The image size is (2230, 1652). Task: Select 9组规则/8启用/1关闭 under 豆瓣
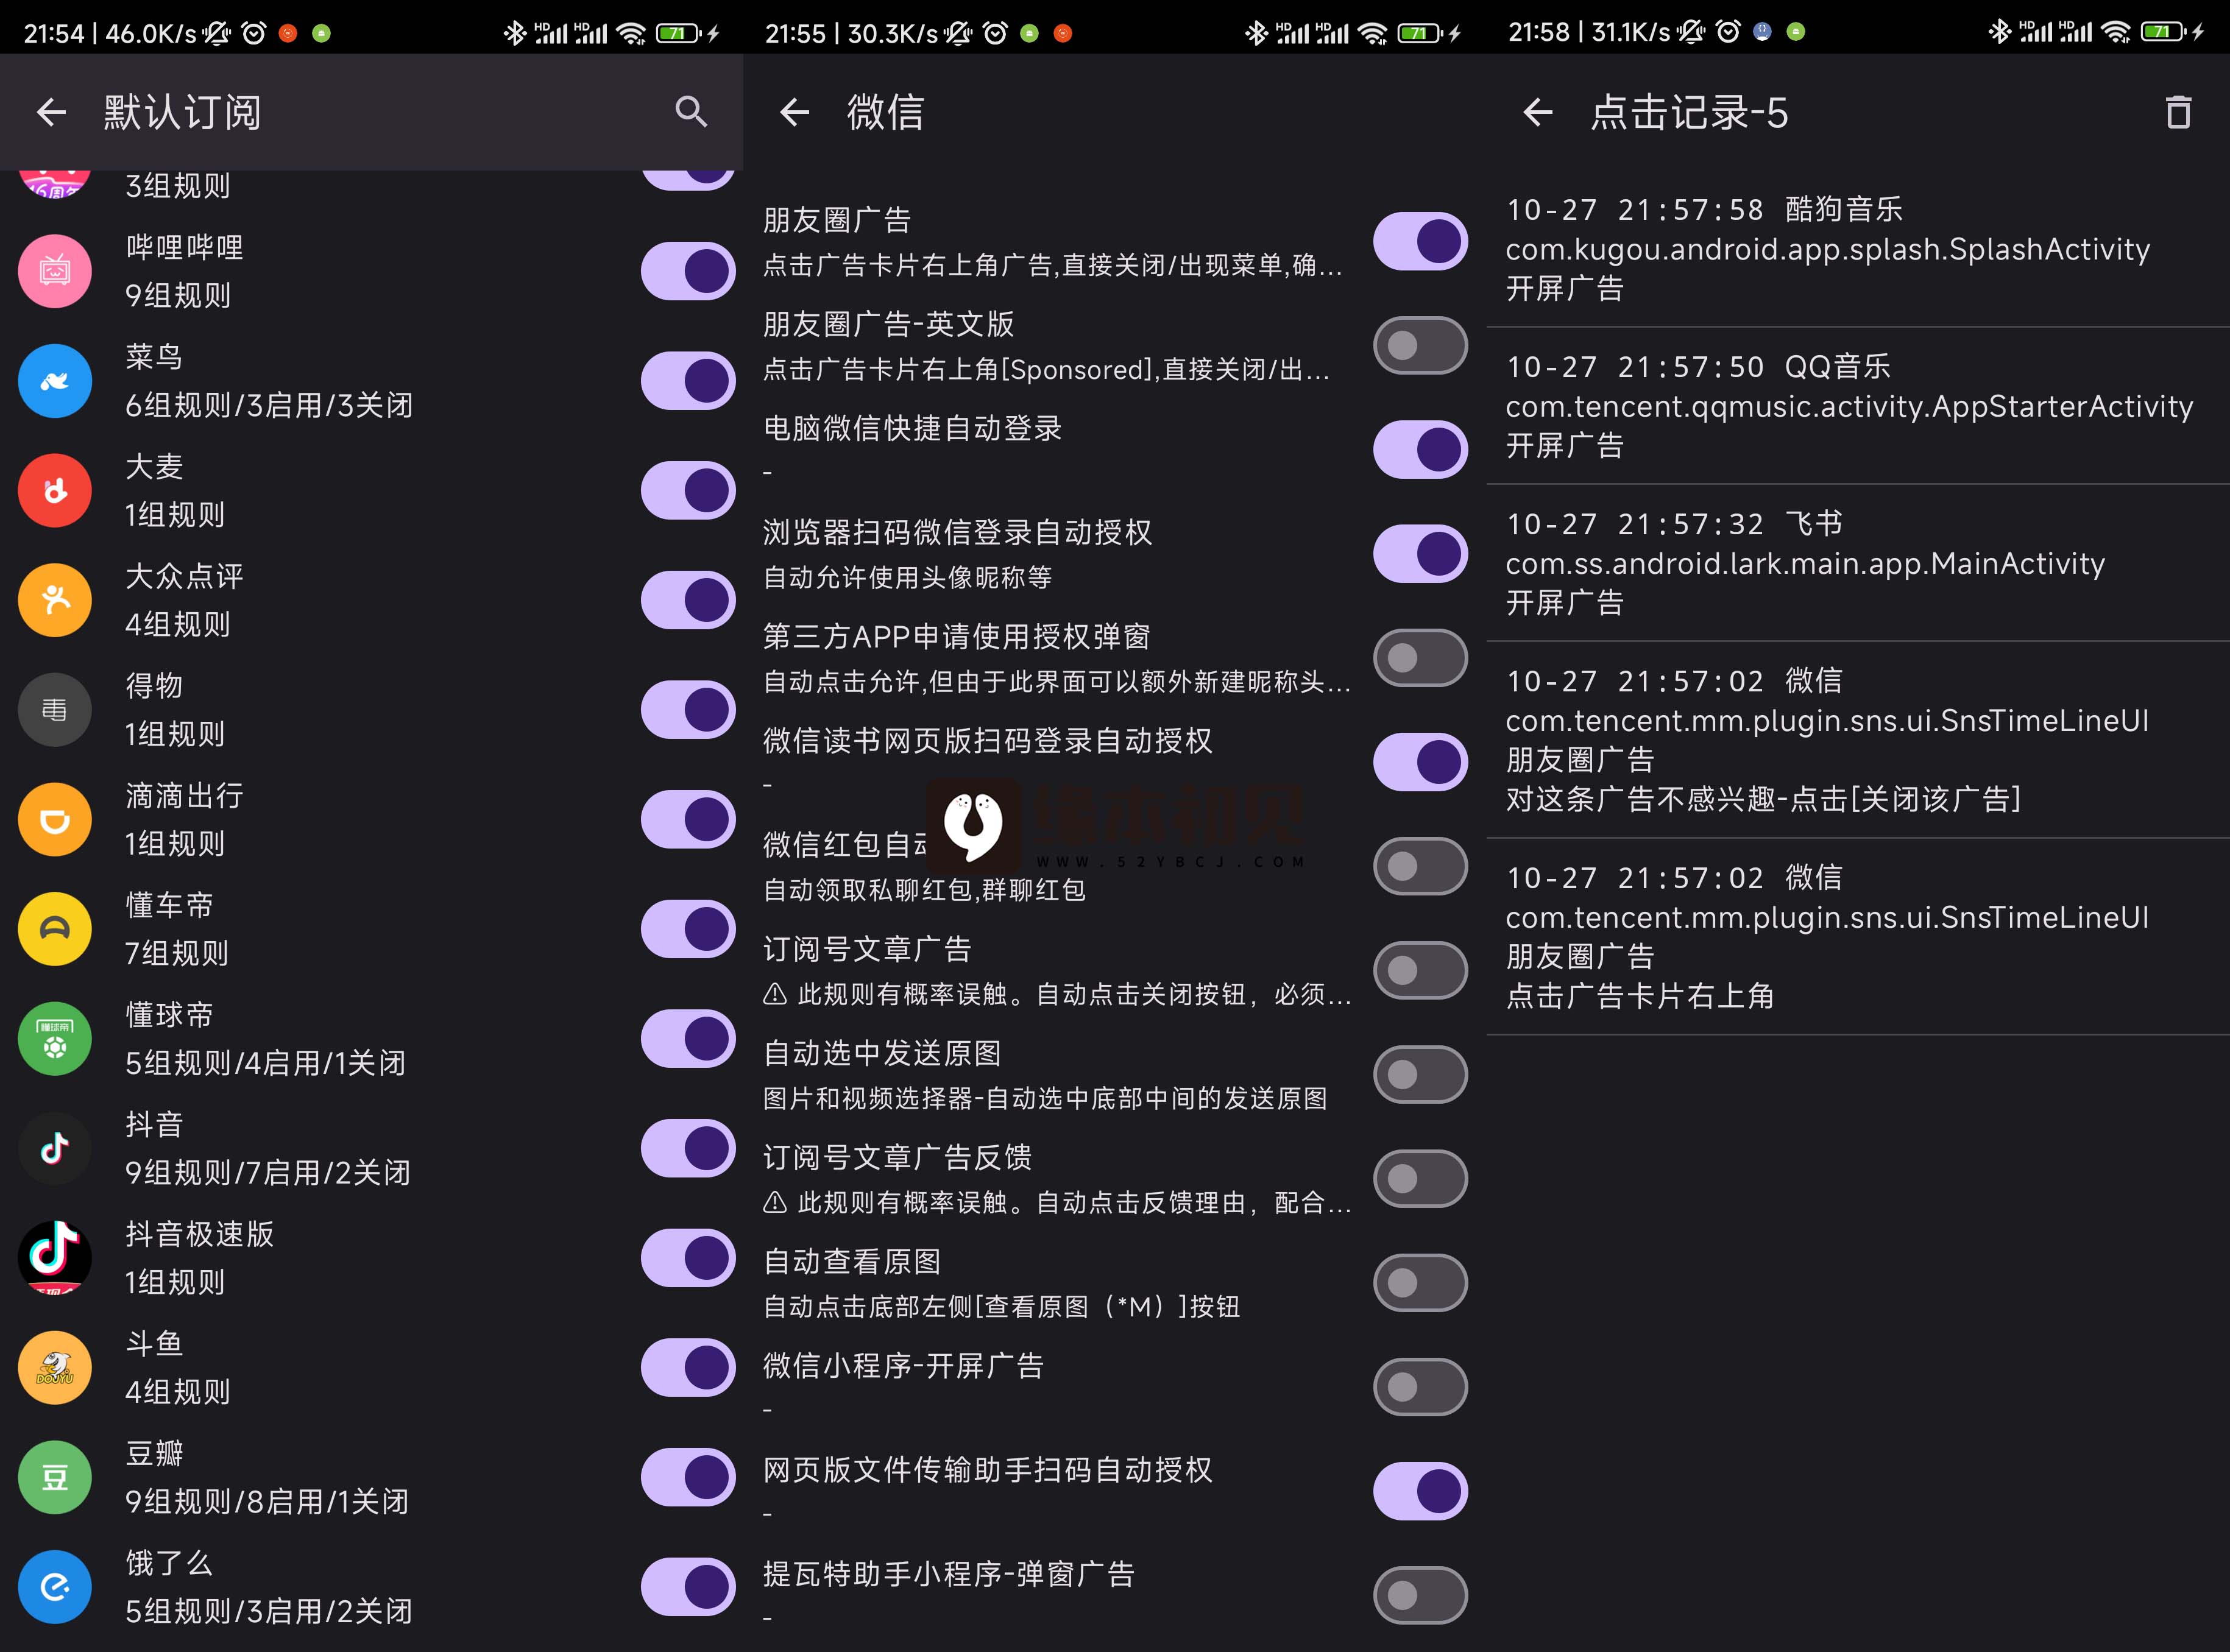point(267,1502)
